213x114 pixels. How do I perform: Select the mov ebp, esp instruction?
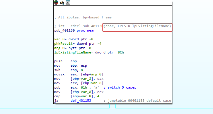pyautogui.click(x=71, y=65)
